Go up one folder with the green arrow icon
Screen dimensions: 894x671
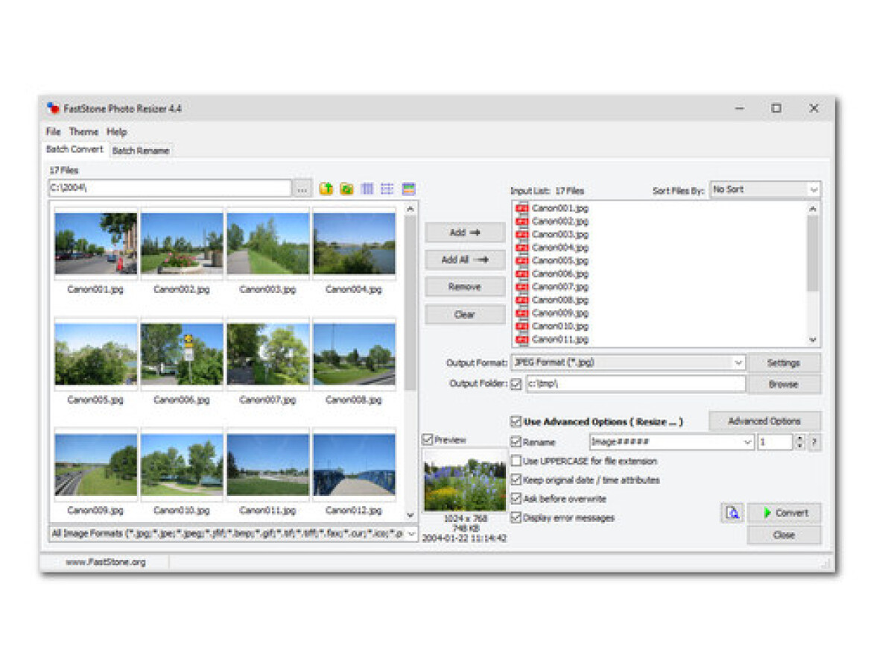tap(326, 189)
